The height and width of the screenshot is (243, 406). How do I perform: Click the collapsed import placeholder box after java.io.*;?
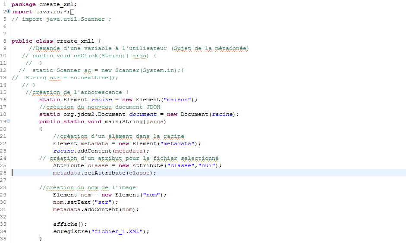click(x=72, y=12)
